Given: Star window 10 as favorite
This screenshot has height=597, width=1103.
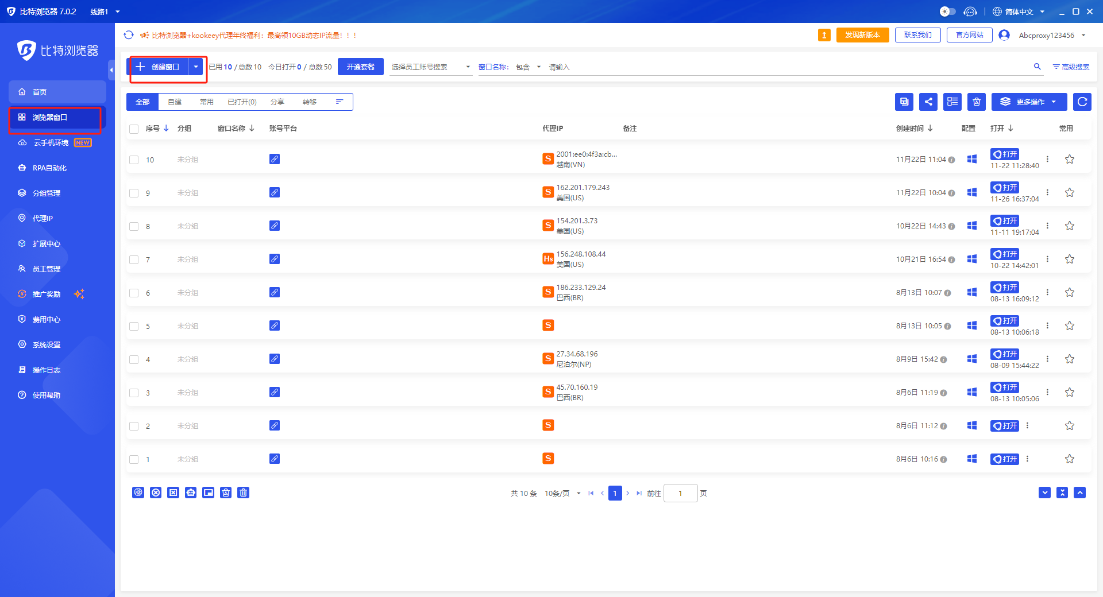Looking at the screenshot, I should tap(1069, 160).
